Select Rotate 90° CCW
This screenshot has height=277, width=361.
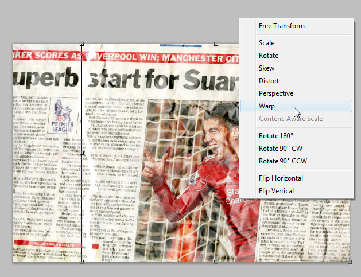[x=296, y=161]
